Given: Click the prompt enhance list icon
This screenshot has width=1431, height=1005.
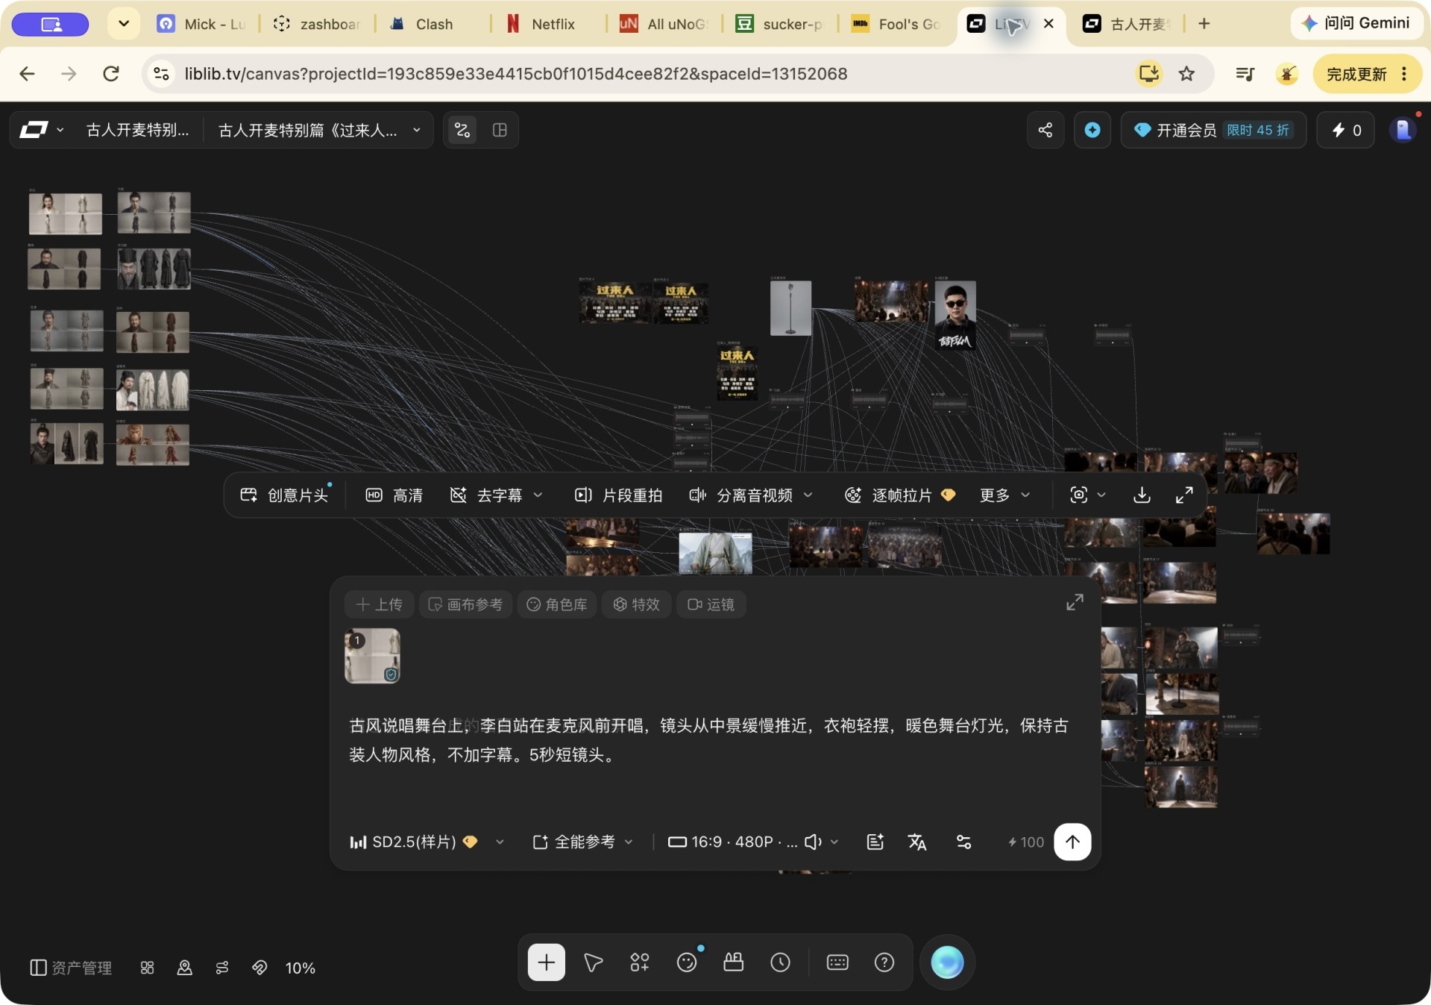Looking at the screenshot, I should [875, 842].
